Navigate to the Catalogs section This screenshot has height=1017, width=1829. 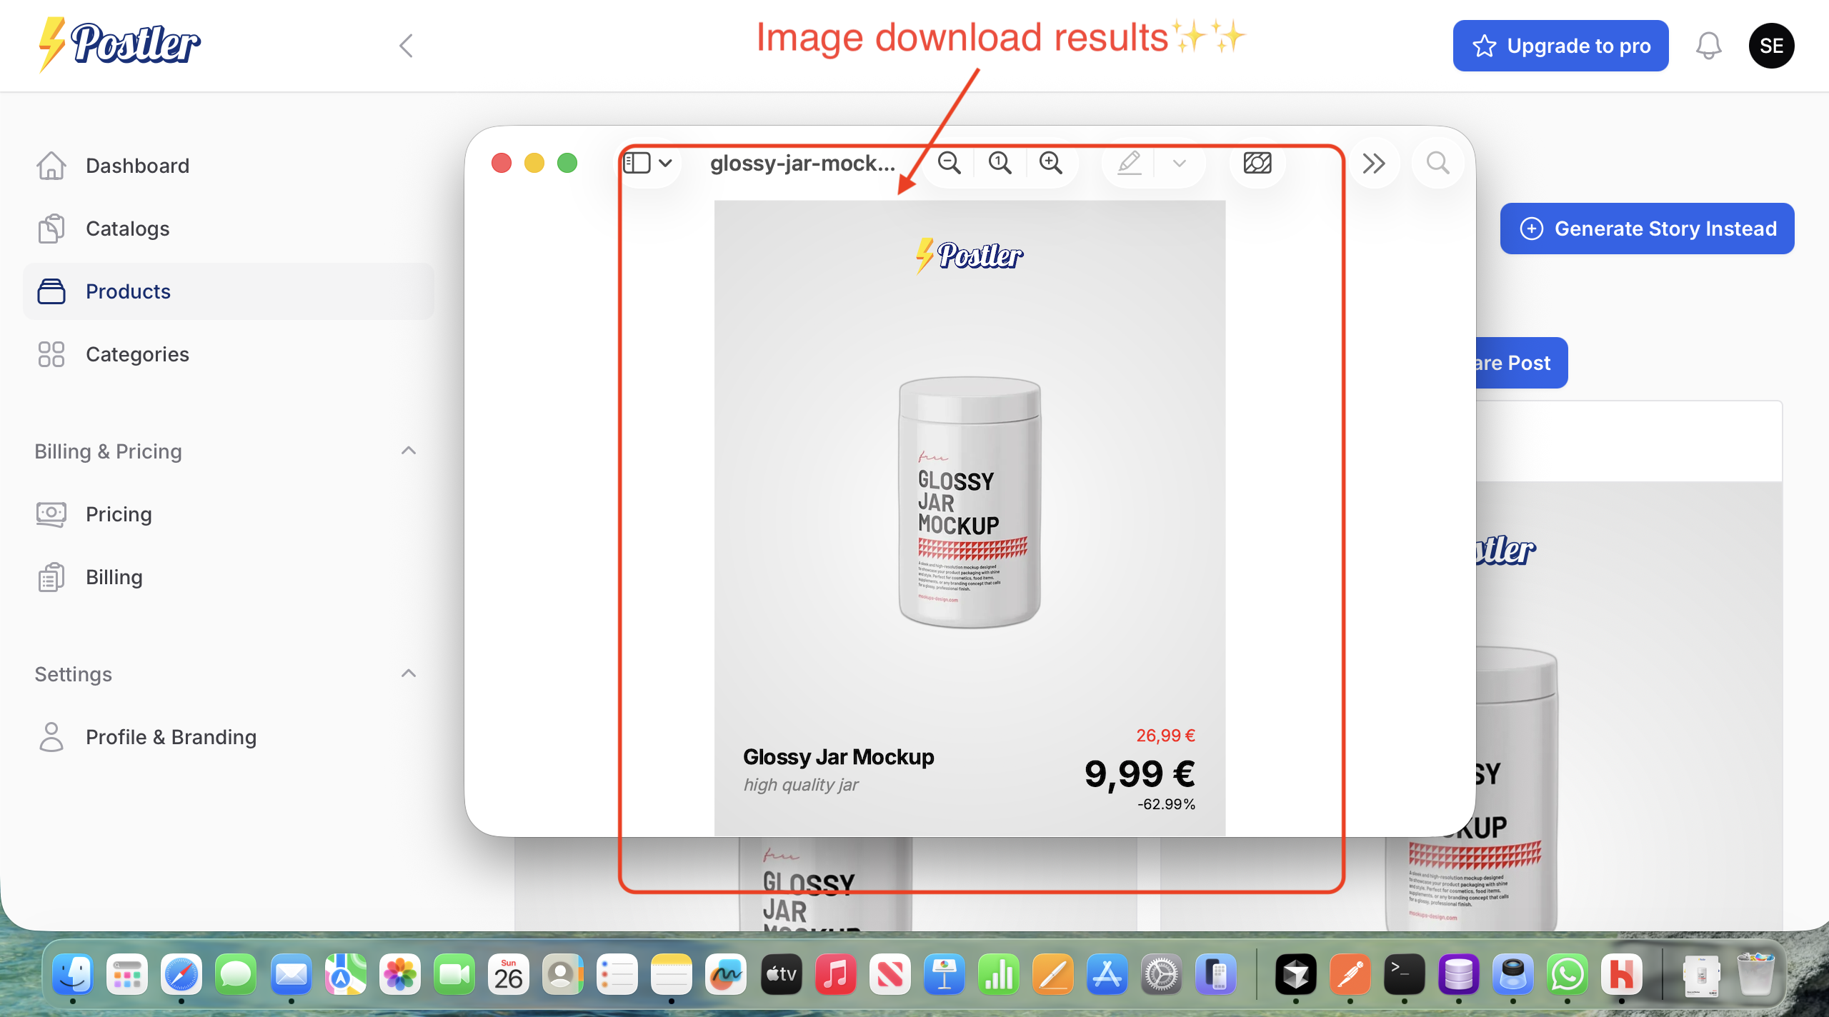[127, 229]
